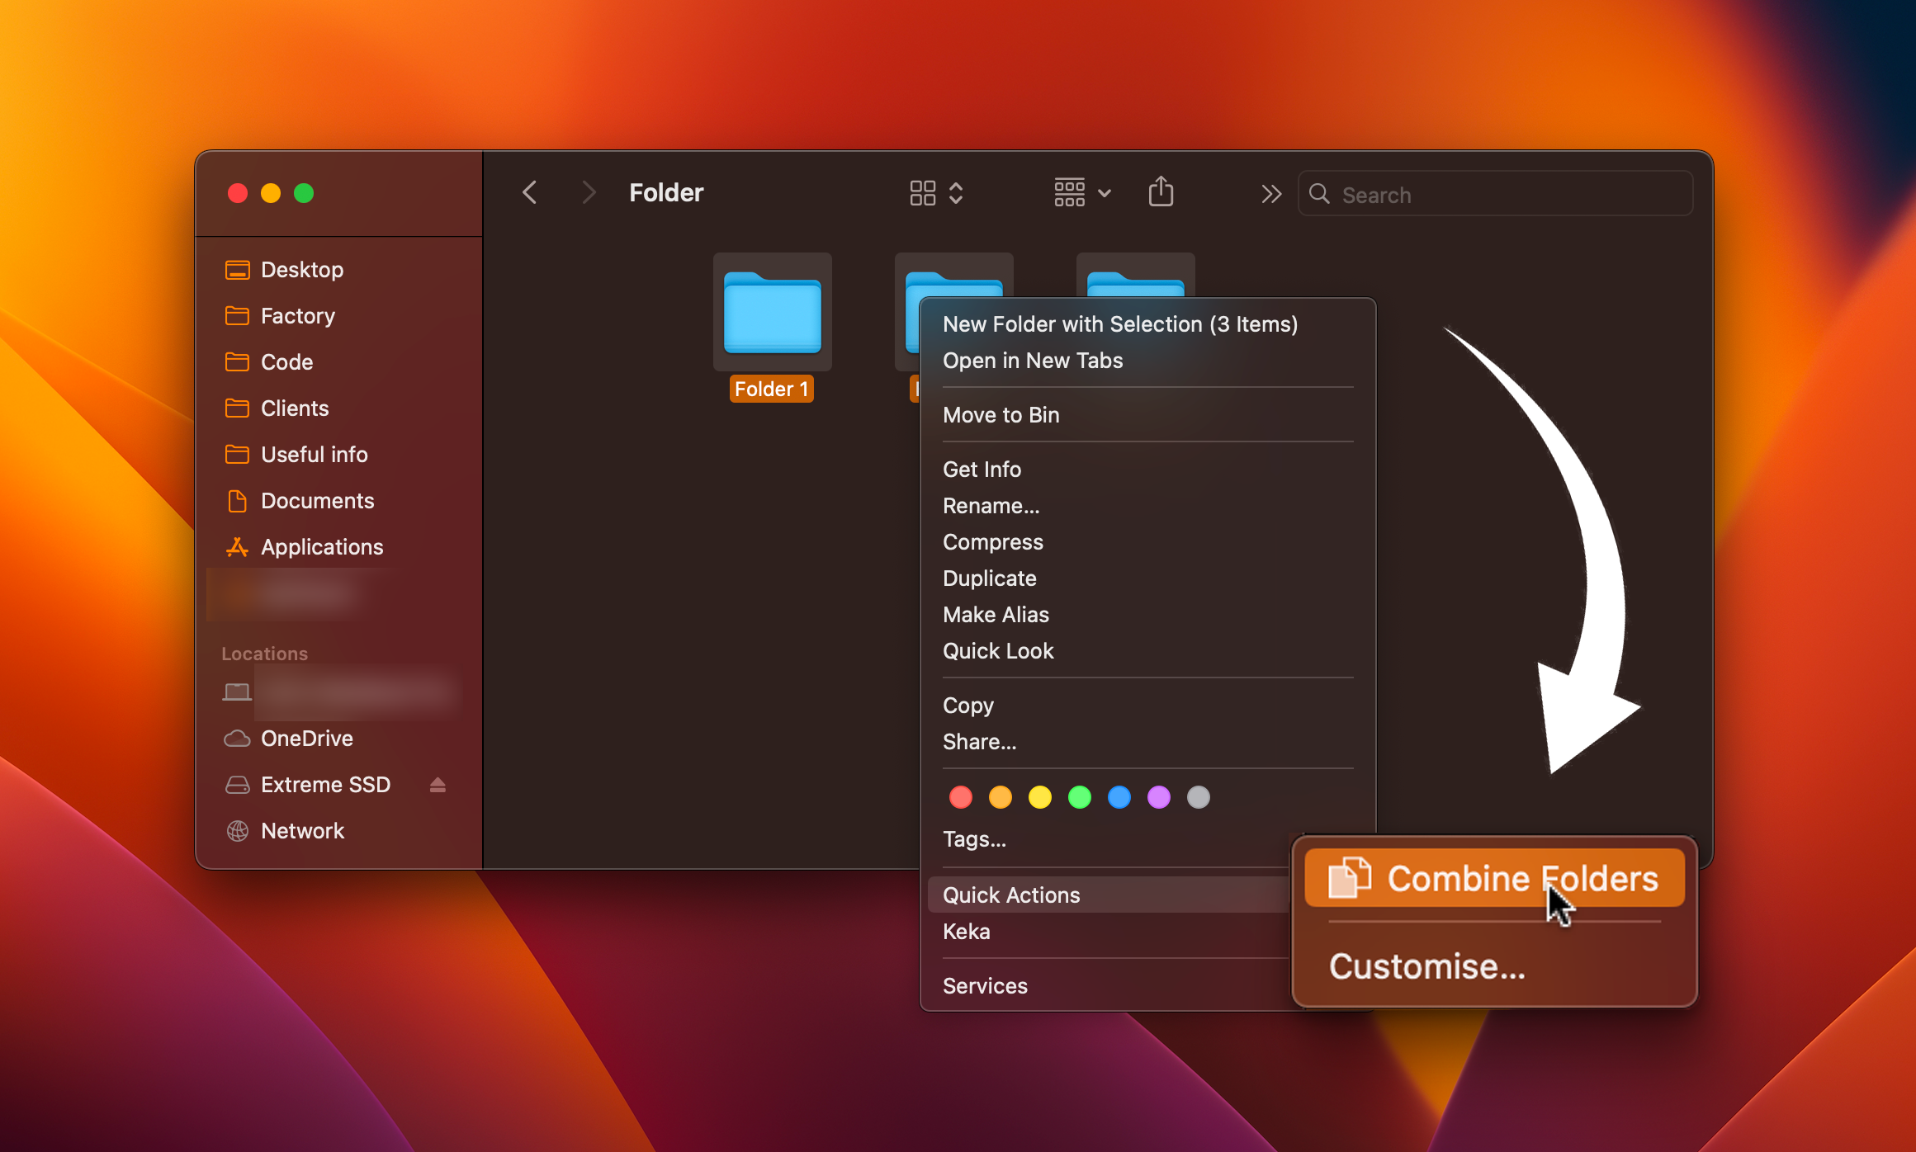The height and width of the screenshot is (1152, 1916).
Task: Apply the blue tag color
Action: point(1119,797)
